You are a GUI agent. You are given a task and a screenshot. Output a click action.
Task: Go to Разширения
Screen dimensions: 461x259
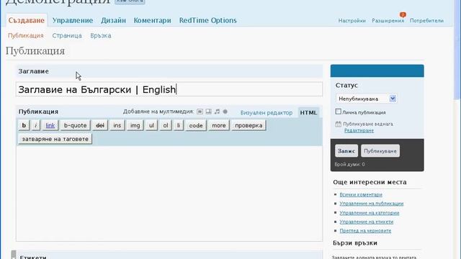pyautogui.click(x=388, y=21)
